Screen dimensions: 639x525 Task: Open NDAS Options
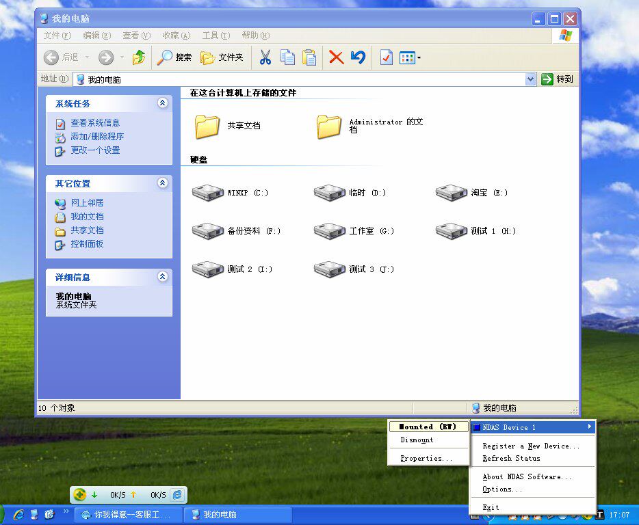click(533, 489)
